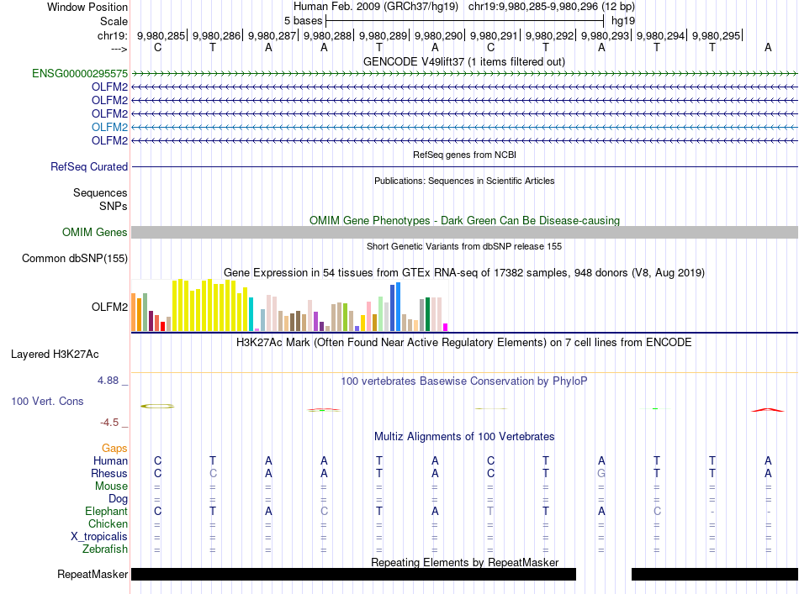
Task: Click the Common dbSNP(155) label
Action: click(x=74, y=258)
